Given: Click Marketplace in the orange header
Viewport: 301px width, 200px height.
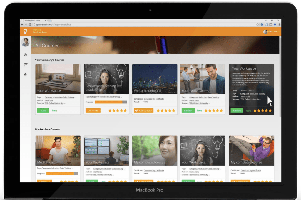Looking at the screenshot, I should 40,32.
